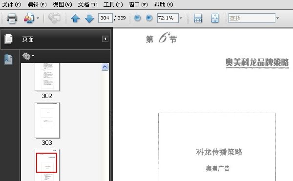Select the fit width scrolling icon
This screenshot has height=181, width=293.
[198, 18]
